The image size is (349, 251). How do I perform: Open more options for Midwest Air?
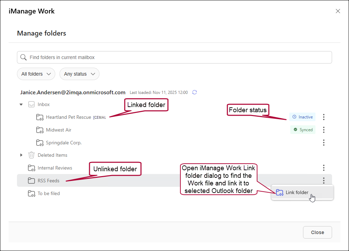pyautogui.click(x=324, y=130)
